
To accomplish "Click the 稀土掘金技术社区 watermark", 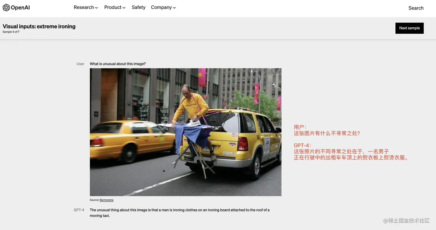I will pos(407,220).
